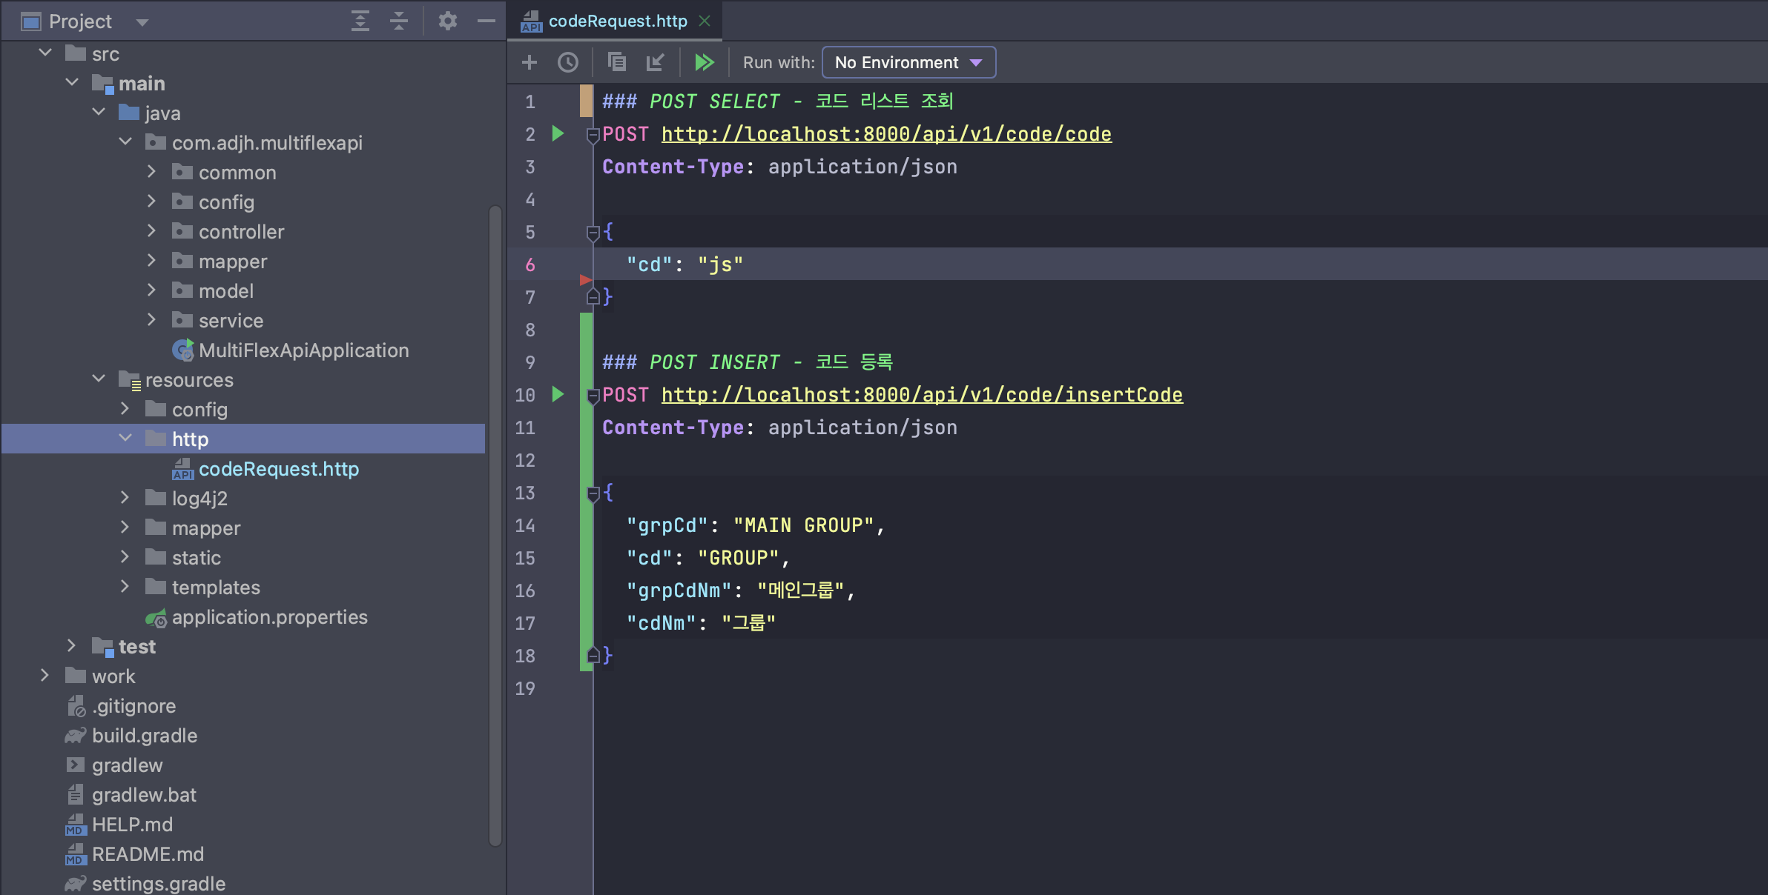Click the Run All Requests double-arrow icon
This screenshot has width=1768, height=895.
click(704, 62)
